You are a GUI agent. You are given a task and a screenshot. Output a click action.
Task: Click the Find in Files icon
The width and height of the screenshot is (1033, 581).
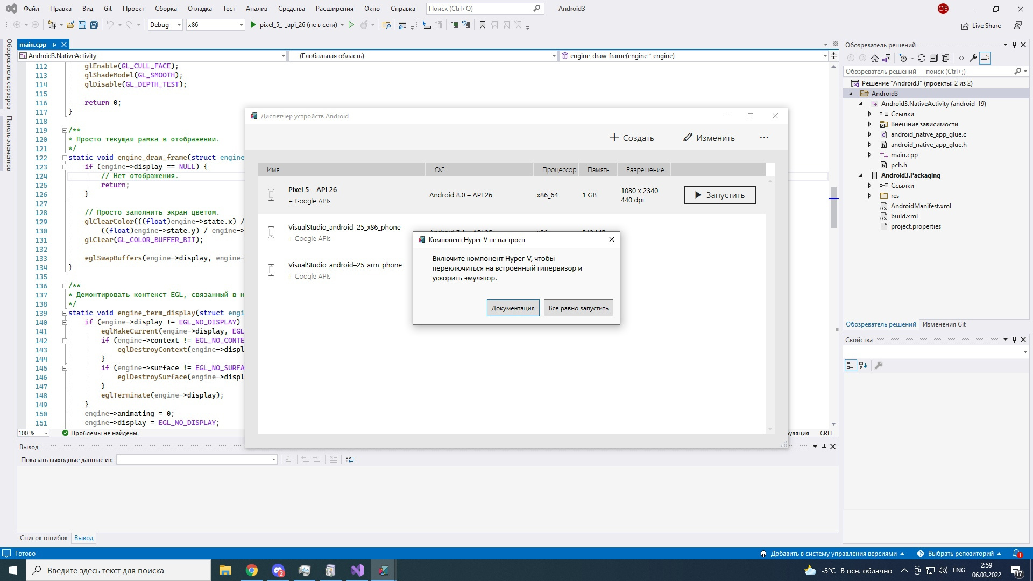tap(386, 25)
